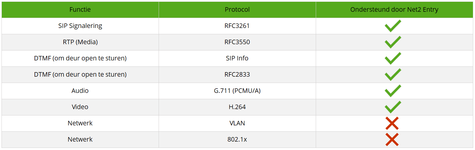Screen dimensions: 475x150
Task: Click the Ondersteund door Net2 Entry header
Action: (x=394, y=10)
